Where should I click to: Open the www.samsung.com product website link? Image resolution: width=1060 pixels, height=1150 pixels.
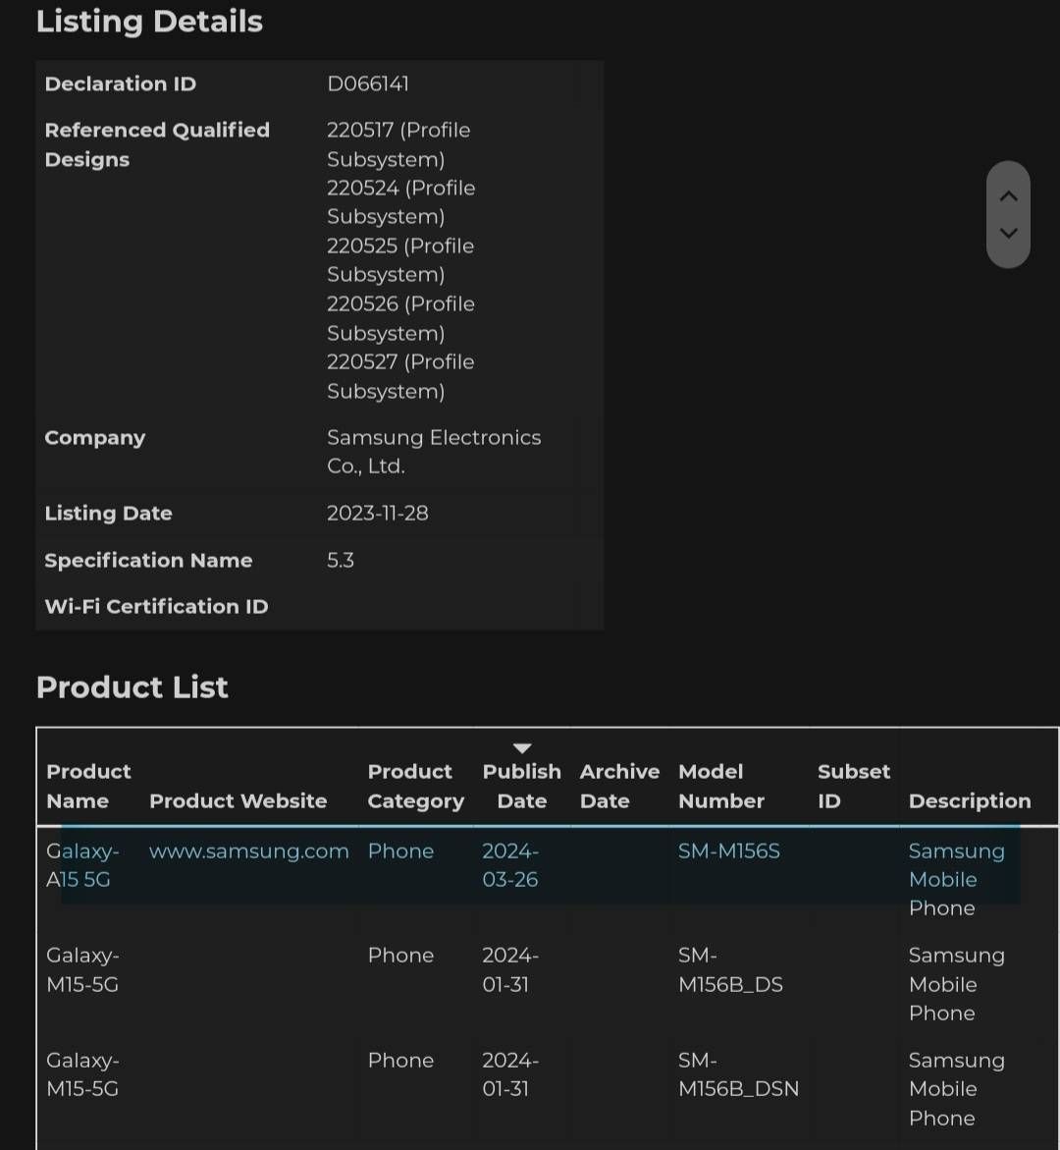pos(248,851)
